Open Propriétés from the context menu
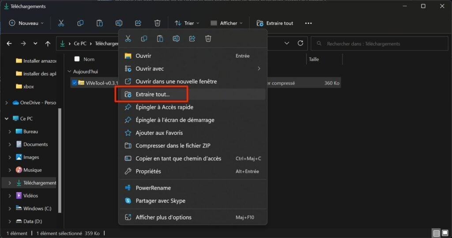 [192, 171]
